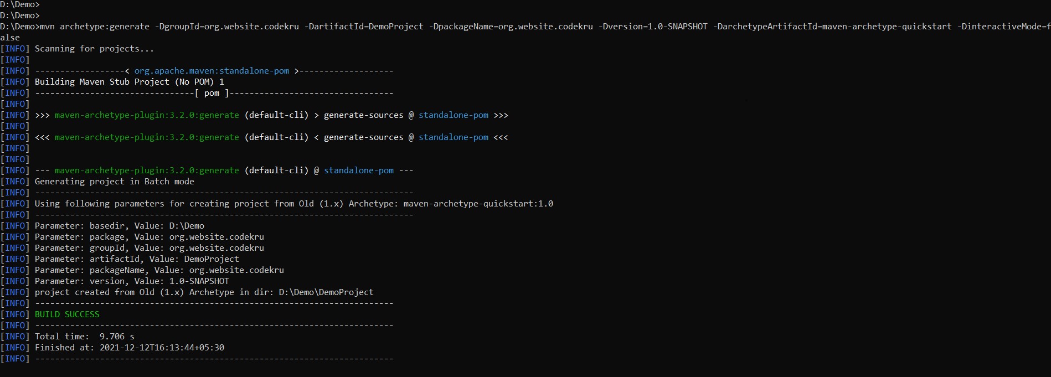Screen dimensions: 1051x377
Task: Select '-DgroupId=org.website.codekru' argument
Action: click(x=227, y=27)
